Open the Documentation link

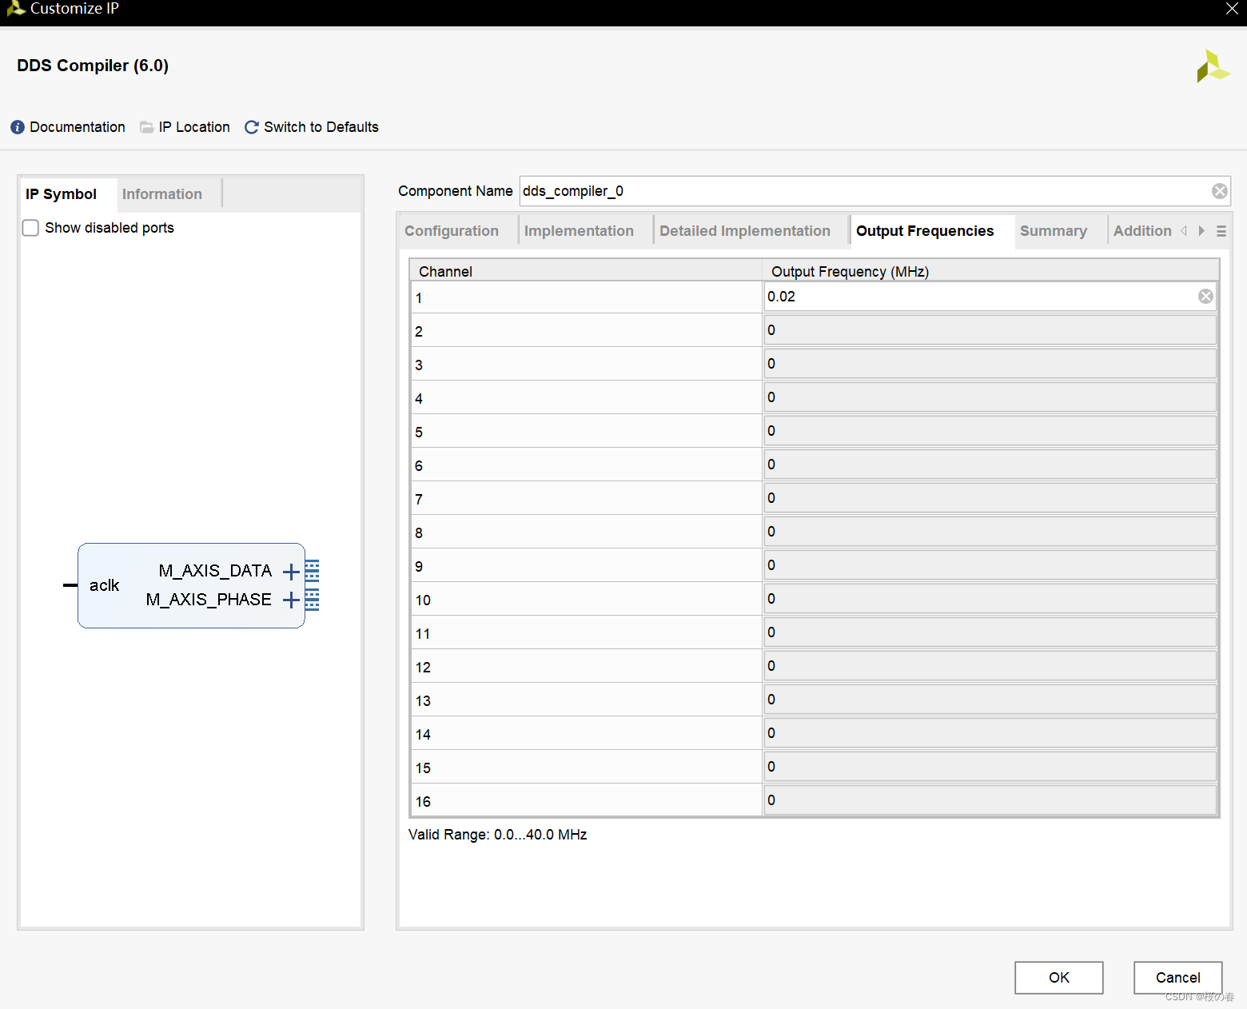pyautogui.click(x=78, y=127)
